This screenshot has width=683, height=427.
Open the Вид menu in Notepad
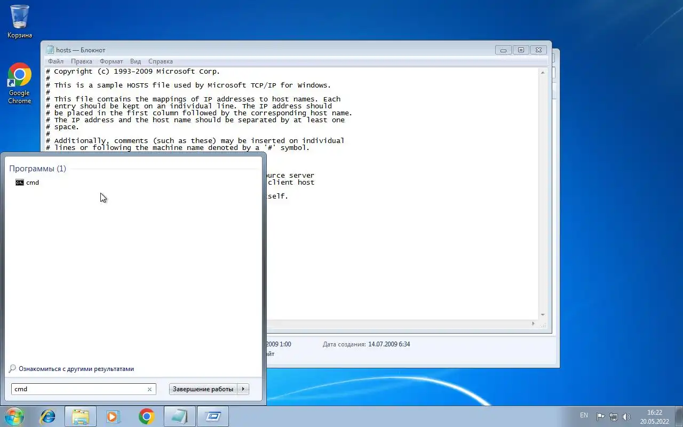click(136, 61)
